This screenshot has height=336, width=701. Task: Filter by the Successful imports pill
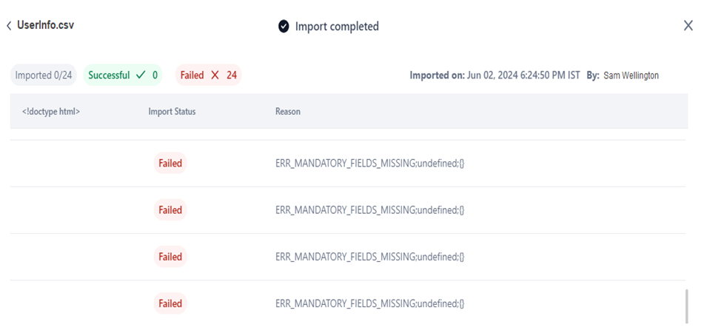(x=123, y=75)
